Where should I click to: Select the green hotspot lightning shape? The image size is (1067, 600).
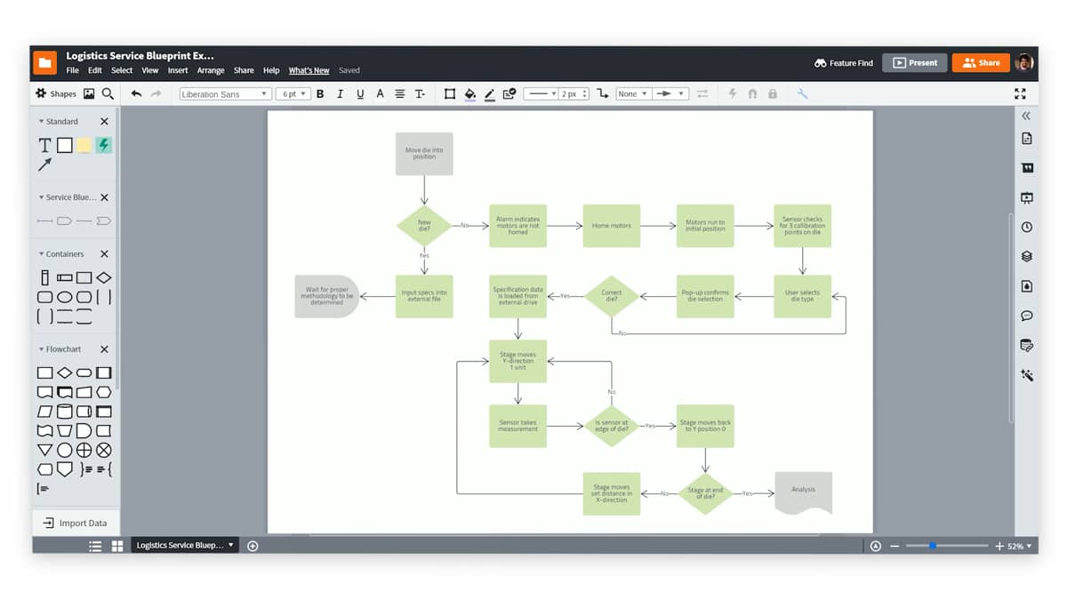[x=104, y=145]
